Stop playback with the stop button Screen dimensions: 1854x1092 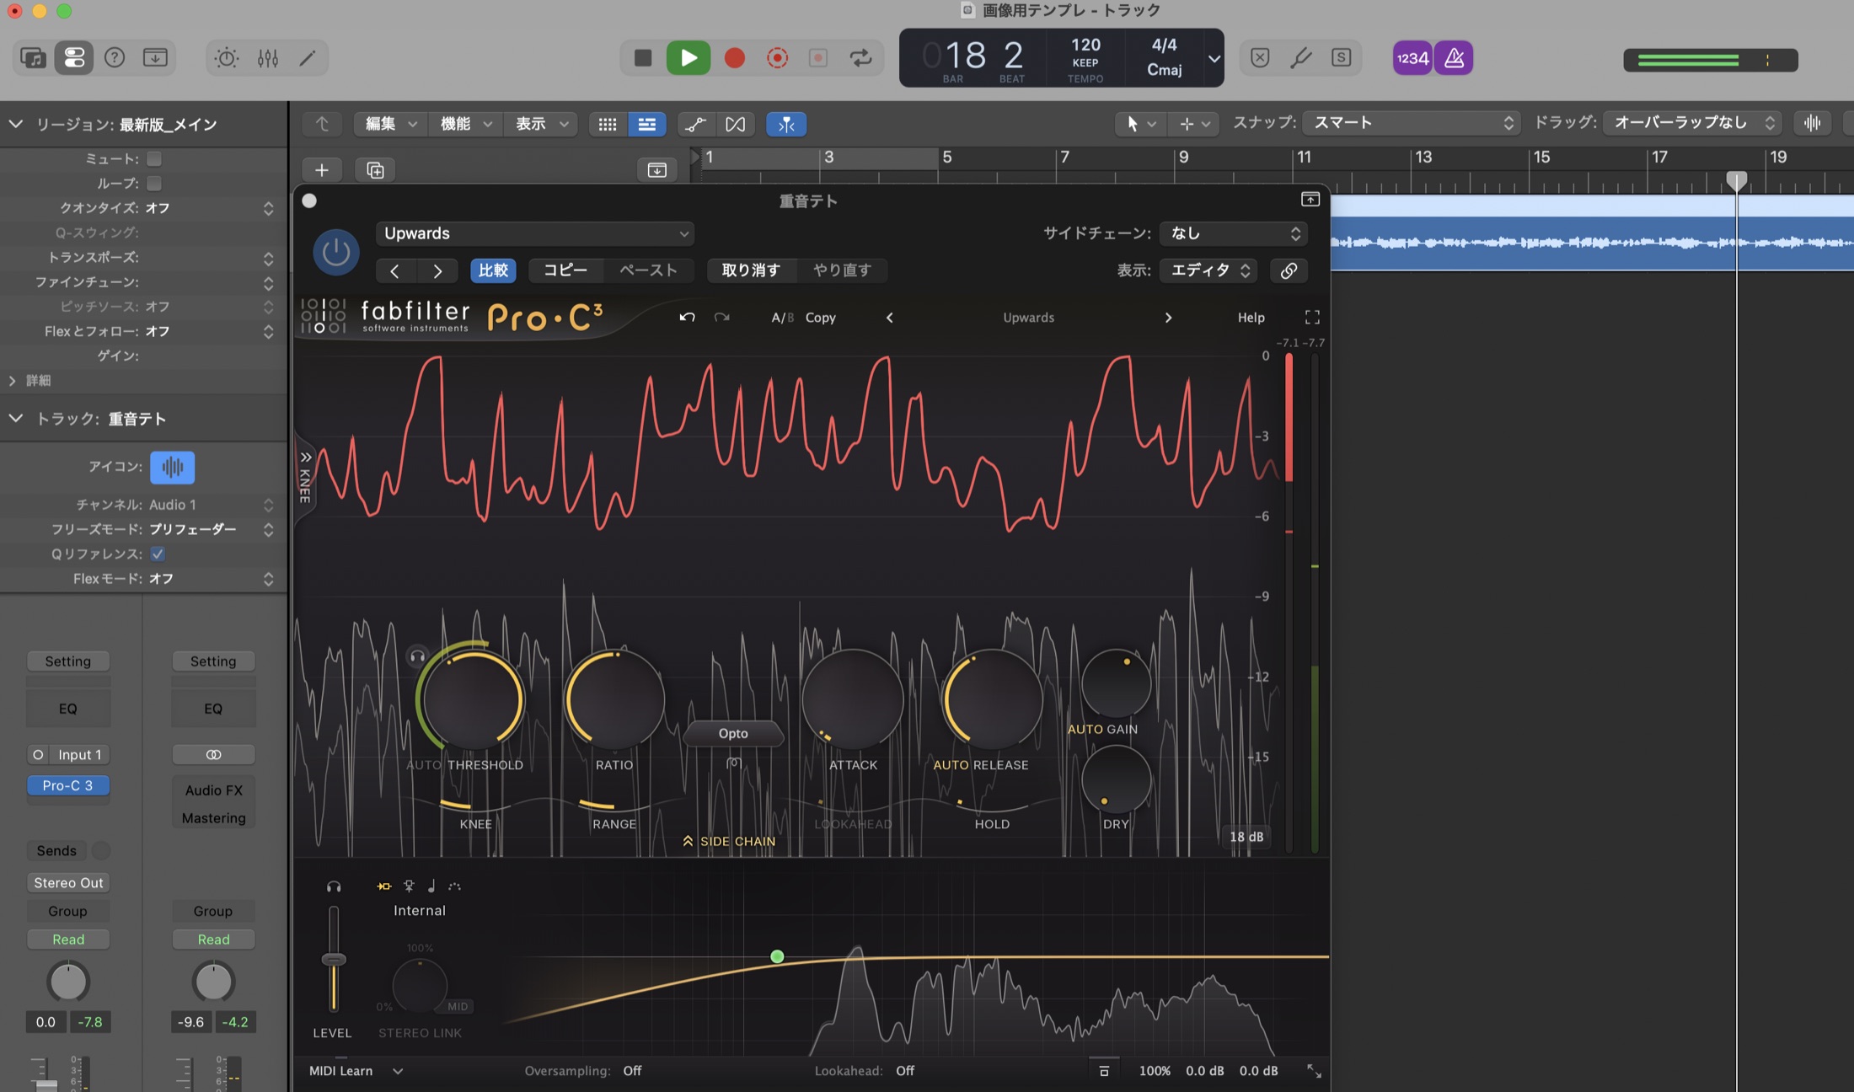[643, 58]
